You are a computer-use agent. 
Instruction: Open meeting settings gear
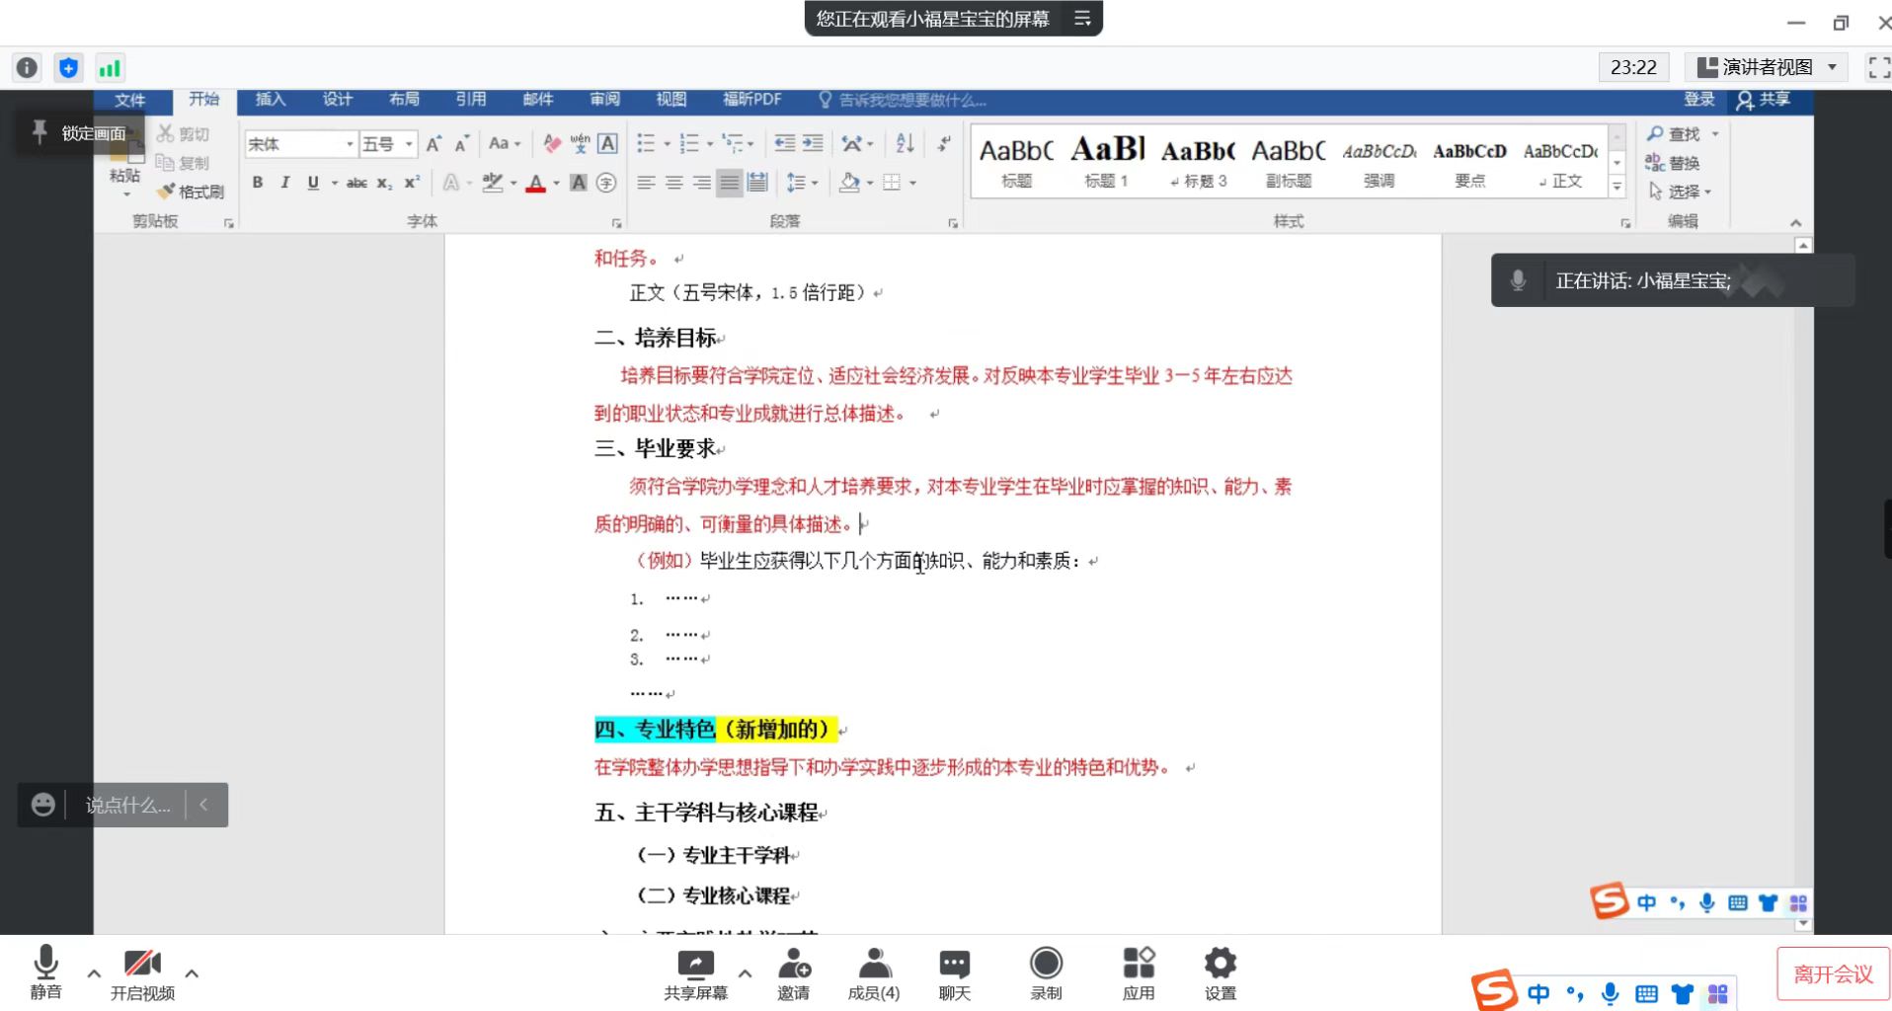click(1220, 965)
